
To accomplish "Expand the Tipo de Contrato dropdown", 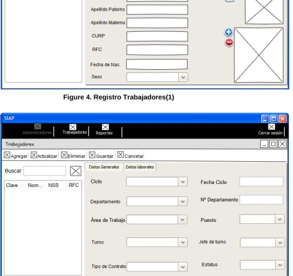I will tap(183, 267).
